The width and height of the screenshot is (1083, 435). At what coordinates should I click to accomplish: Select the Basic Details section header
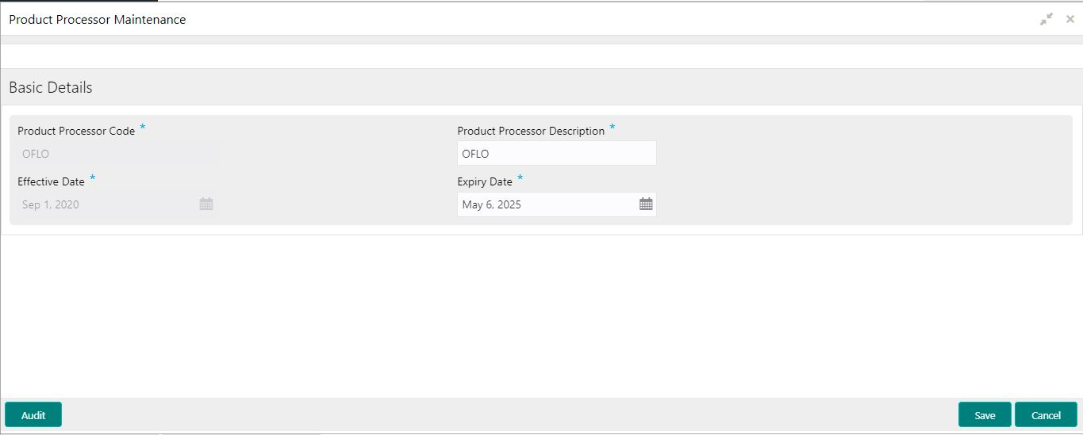[x=51, y=88]
